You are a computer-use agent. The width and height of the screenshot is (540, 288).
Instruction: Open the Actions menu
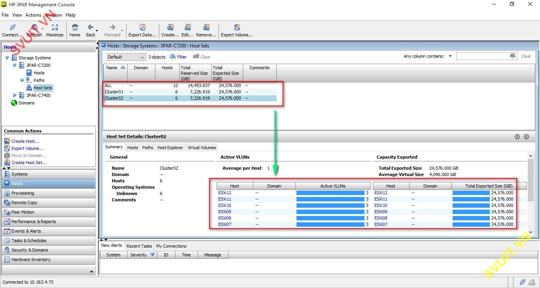coord(33,15)
